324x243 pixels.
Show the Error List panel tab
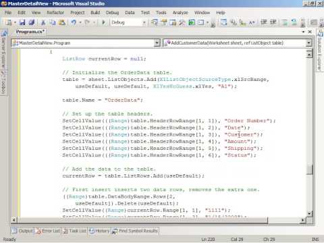coord(48,231)
